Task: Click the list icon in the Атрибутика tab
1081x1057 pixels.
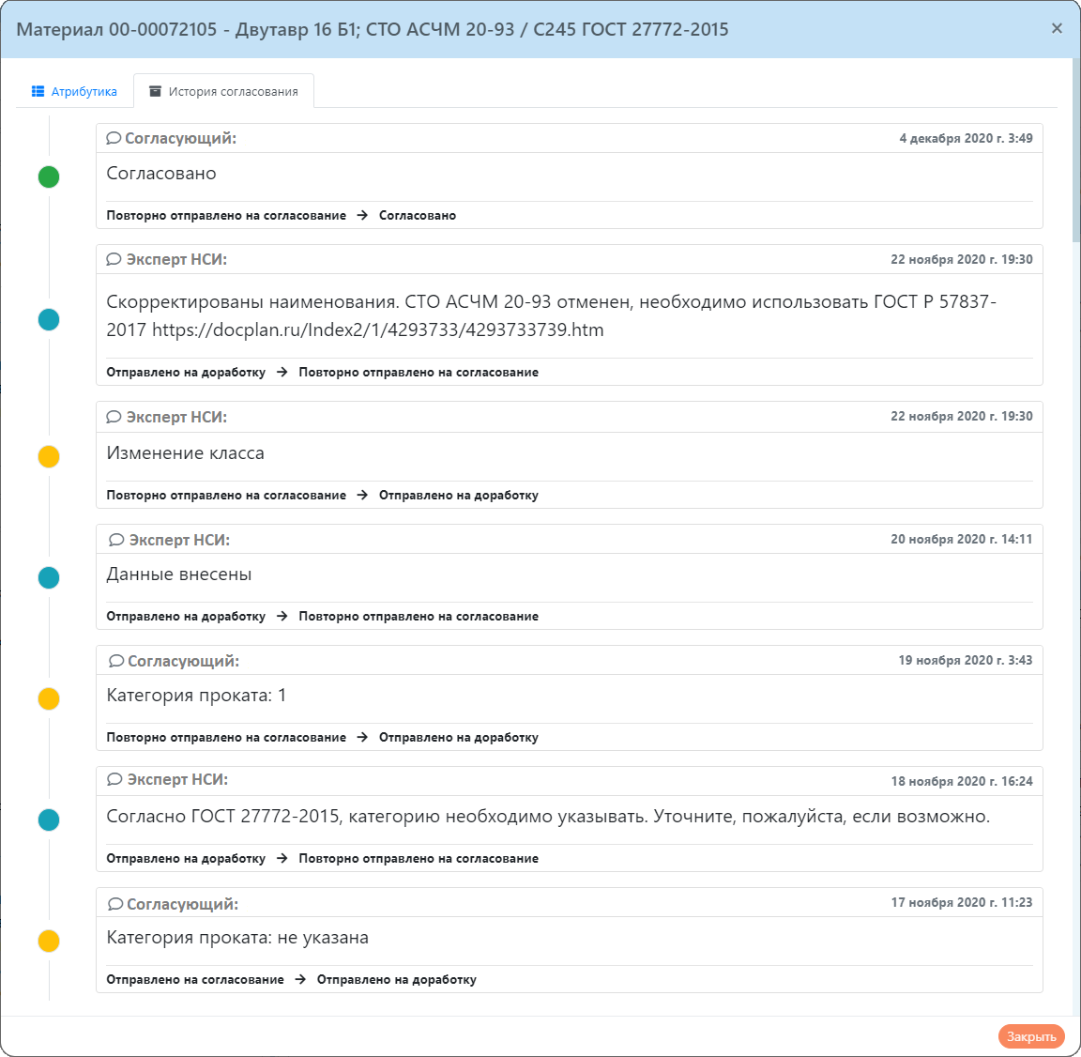Action: (38, 92)
